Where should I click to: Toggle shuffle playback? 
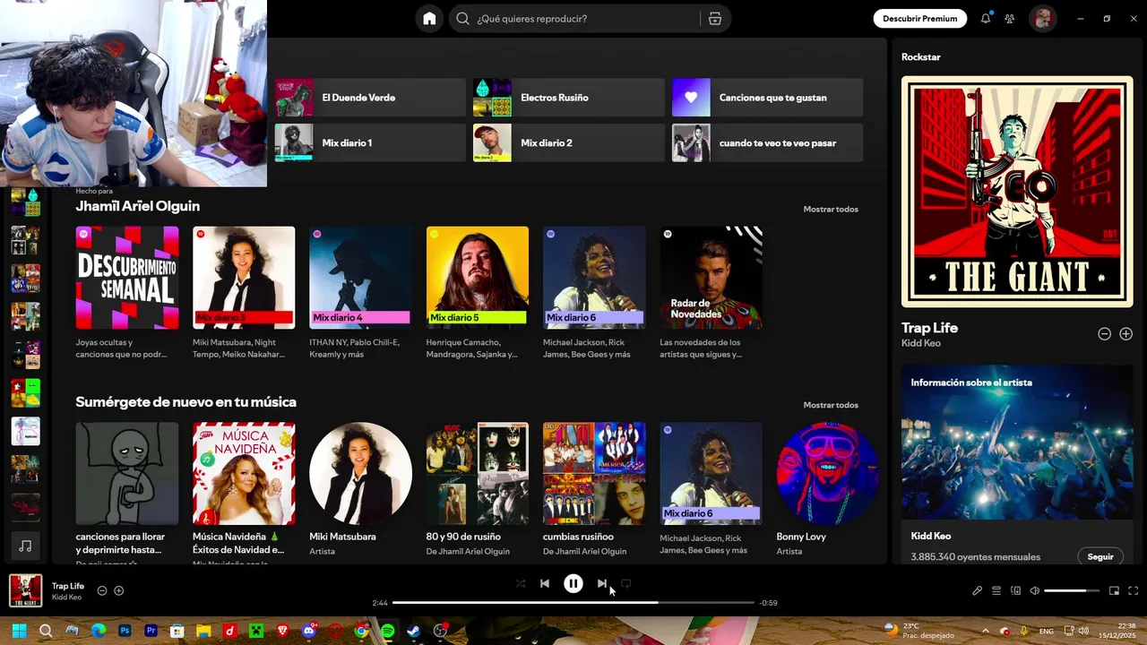click(521, 583)
